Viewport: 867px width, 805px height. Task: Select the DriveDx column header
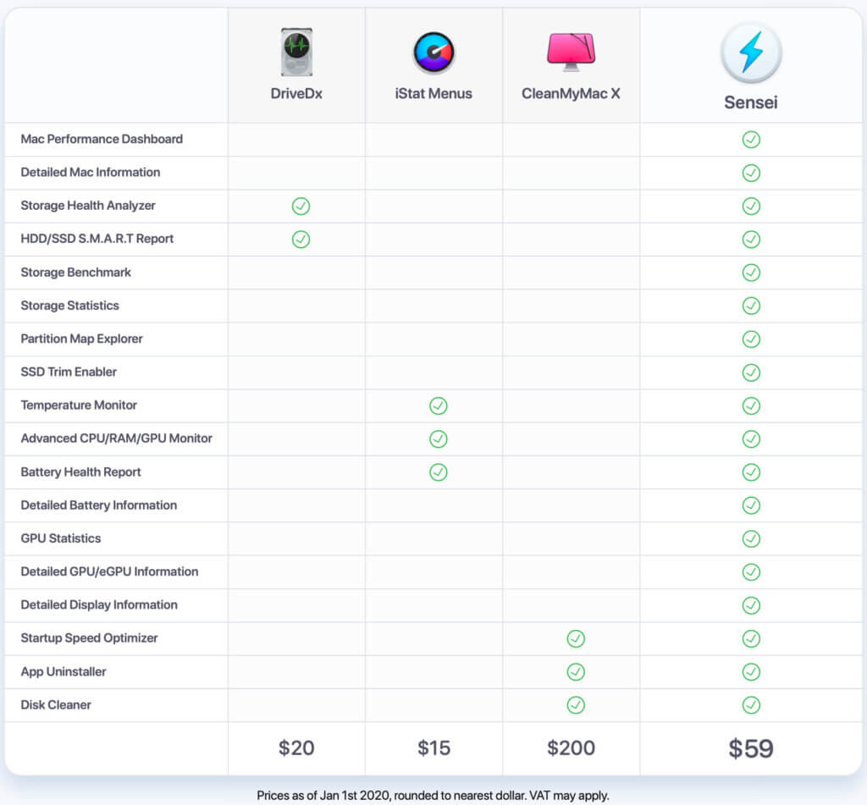pos(295,93)
